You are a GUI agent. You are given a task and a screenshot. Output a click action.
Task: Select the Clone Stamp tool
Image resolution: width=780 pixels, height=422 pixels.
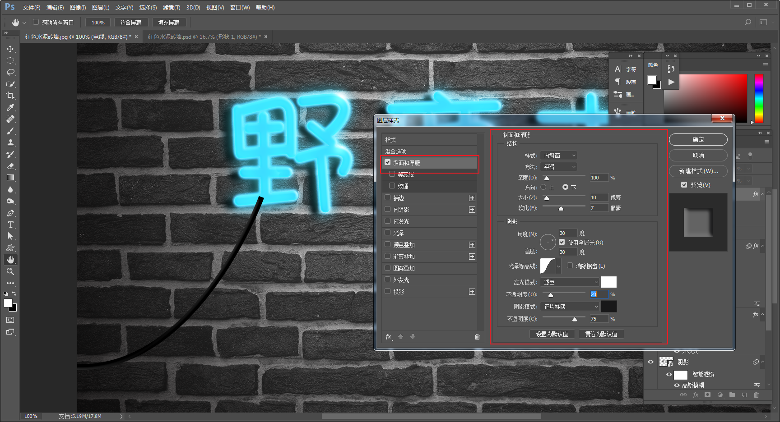click(10, 142)
